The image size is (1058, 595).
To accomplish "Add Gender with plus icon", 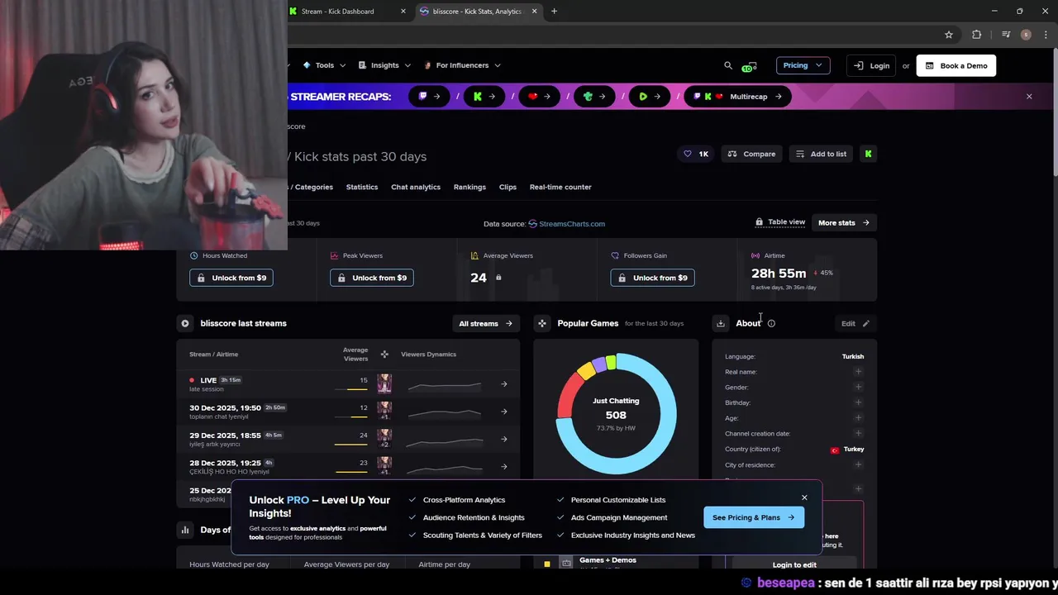I will [858, 387].
